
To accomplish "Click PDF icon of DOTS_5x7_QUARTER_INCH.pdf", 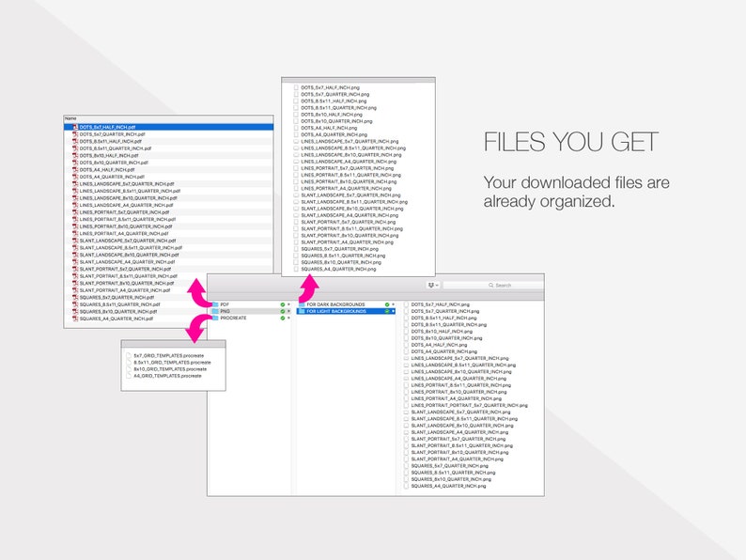I will click(75, 134).
